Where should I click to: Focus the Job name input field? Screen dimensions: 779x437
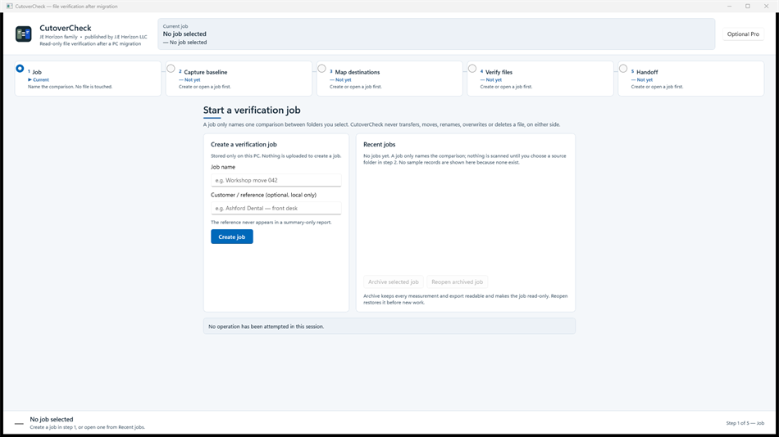tap(276, 180)
